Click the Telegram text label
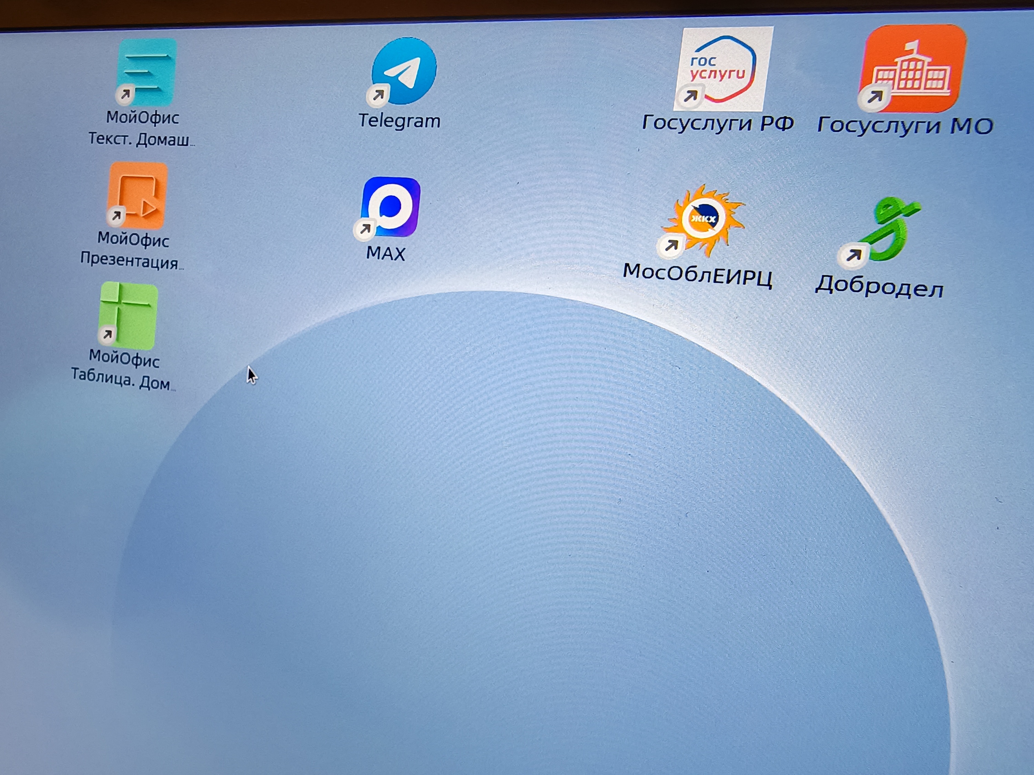The height and width of the screenshot is (775, 1034). (399, 121)
